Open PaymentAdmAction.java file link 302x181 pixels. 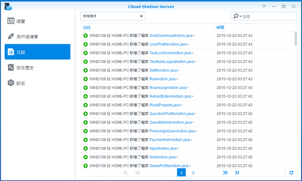(170, 140)
